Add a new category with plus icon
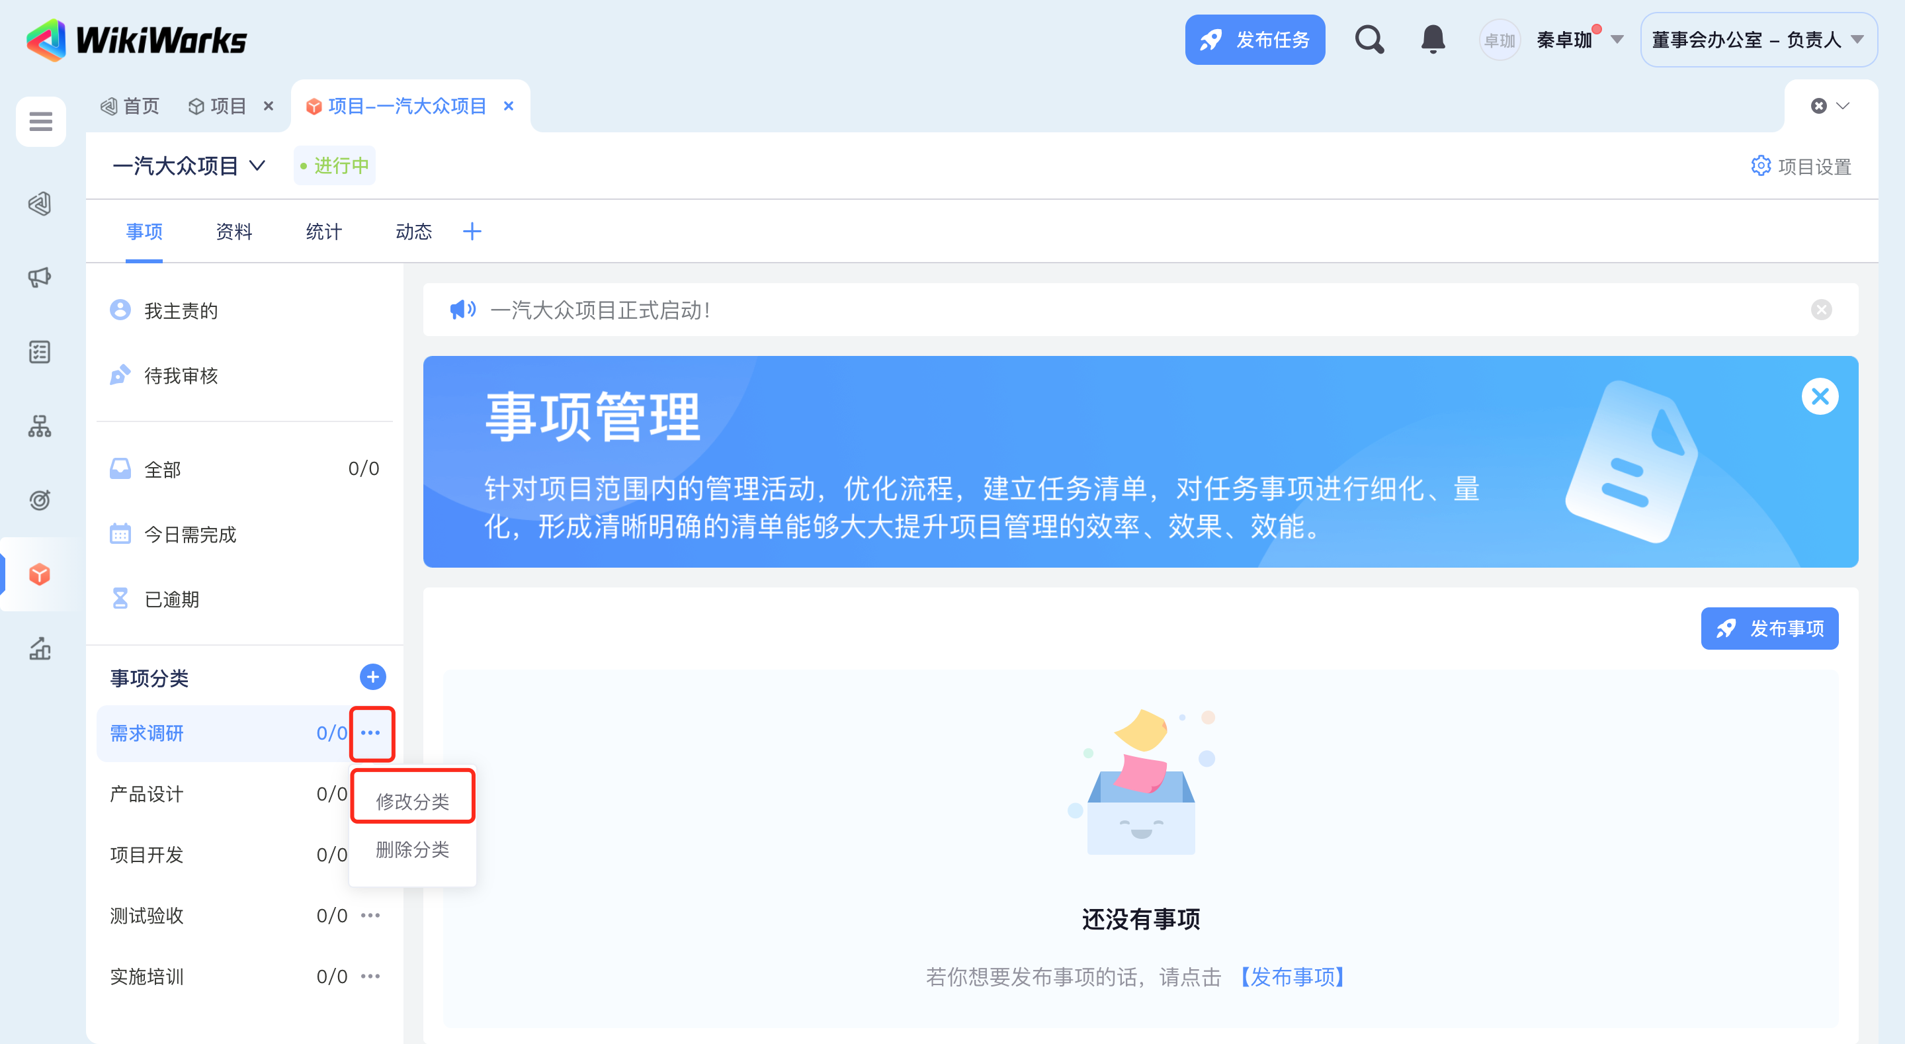 pos(372,677)
